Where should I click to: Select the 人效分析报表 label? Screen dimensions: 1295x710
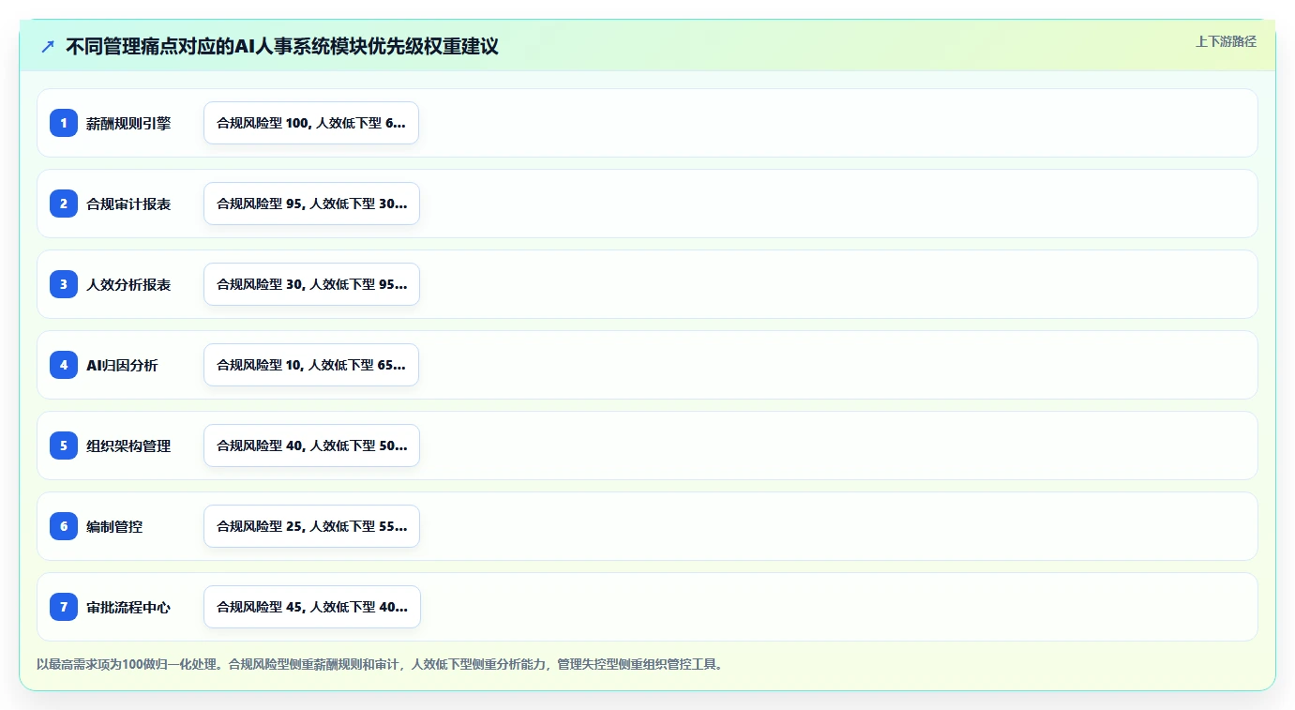point(128,284)
